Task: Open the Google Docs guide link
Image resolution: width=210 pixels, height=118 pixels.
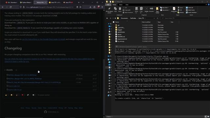Action: click(44, 39)
